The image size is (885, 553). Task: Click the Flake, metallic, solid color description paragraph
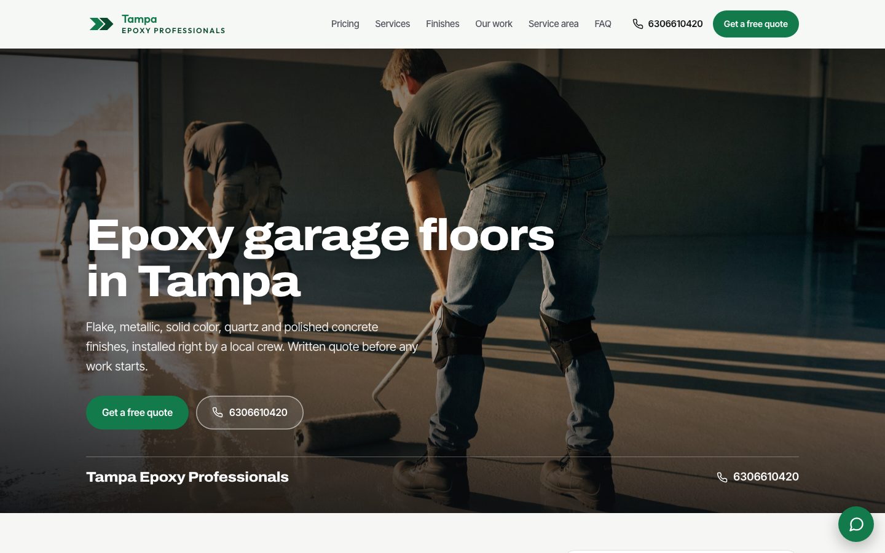252,347
